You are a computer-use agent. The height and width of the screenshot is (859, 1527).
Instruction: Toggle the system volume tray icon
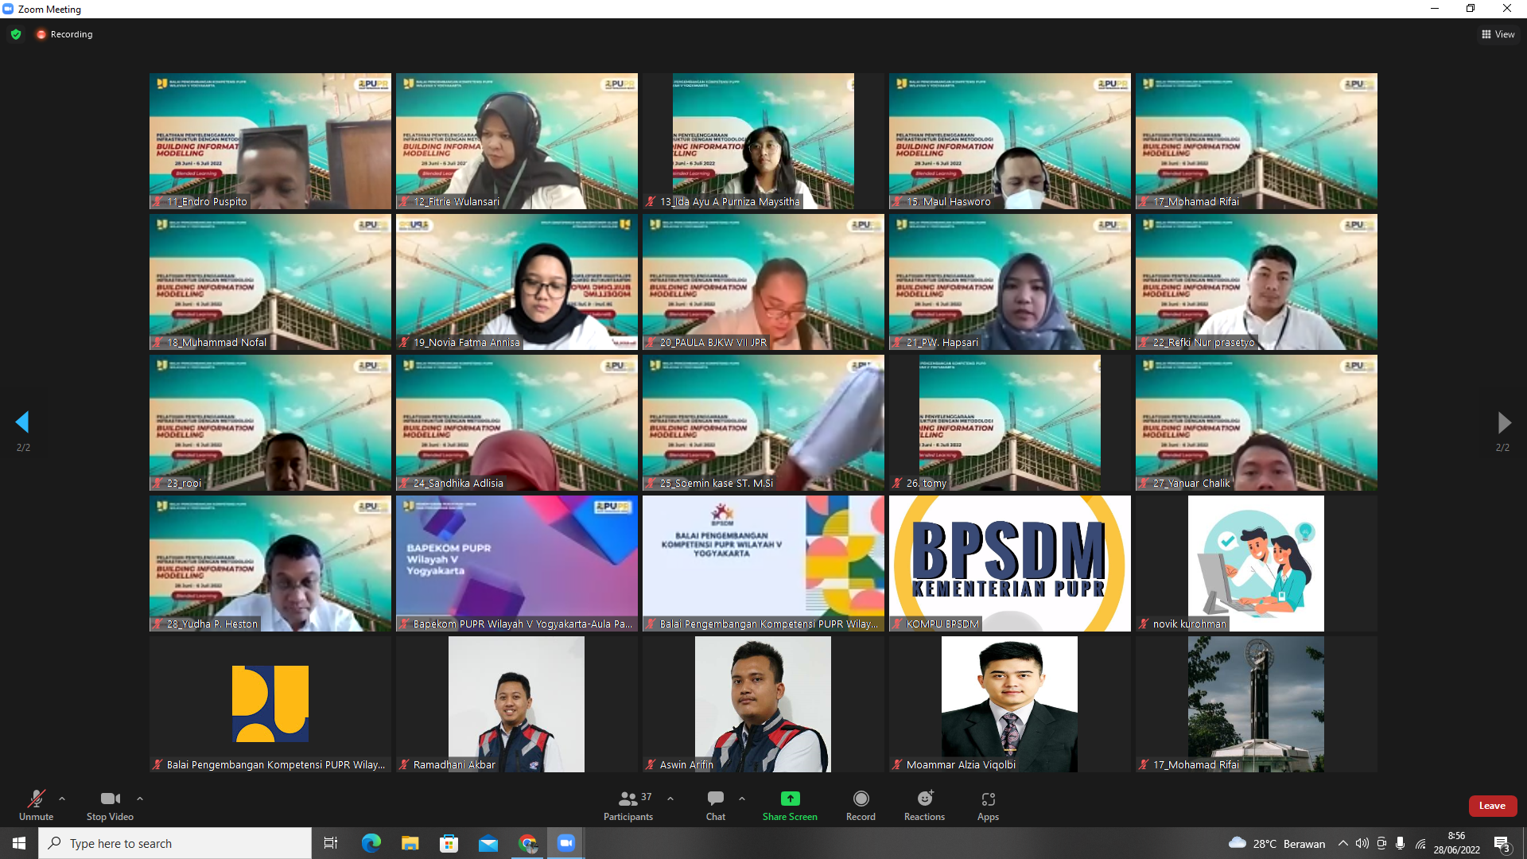[1362, 843]
